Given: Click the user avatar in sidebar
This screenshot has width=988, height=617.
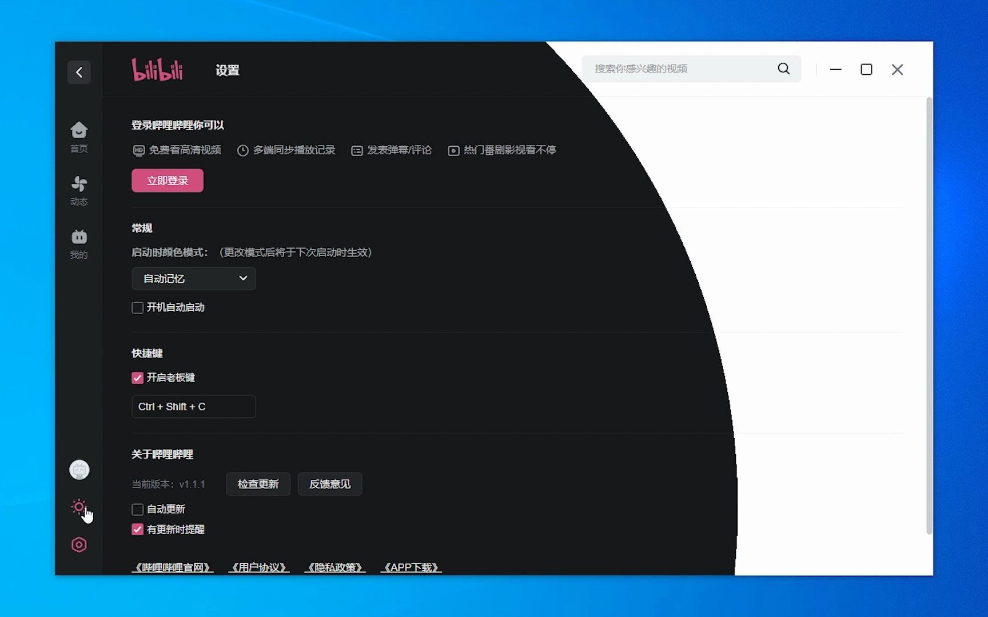Looking at the screenshot, I should 79,470.
